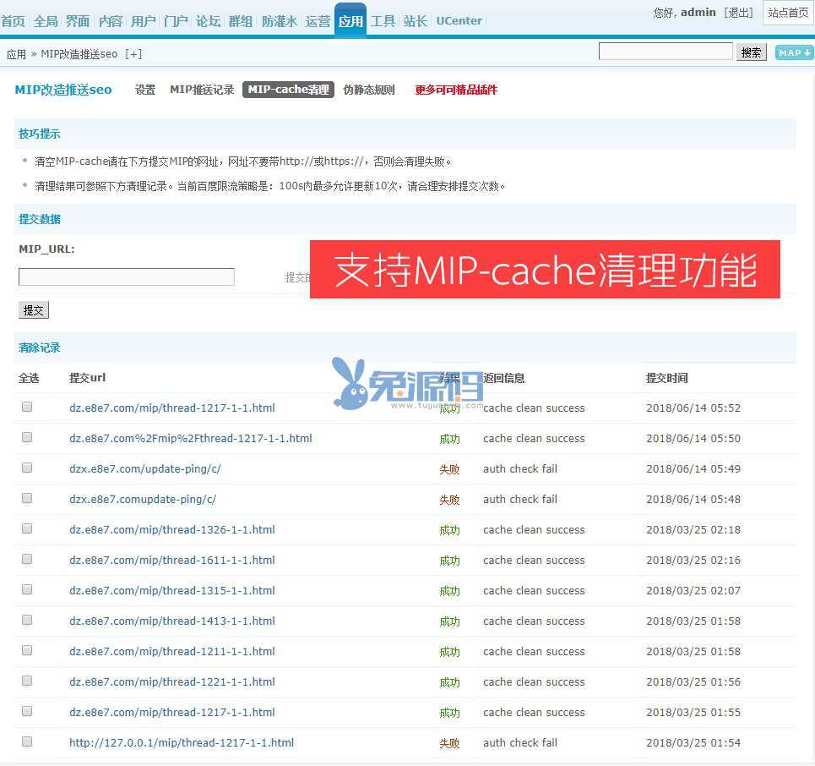This screenshot has width=815, height=766.
Task: Go to 运营 menu
Action: click(318, 21)
